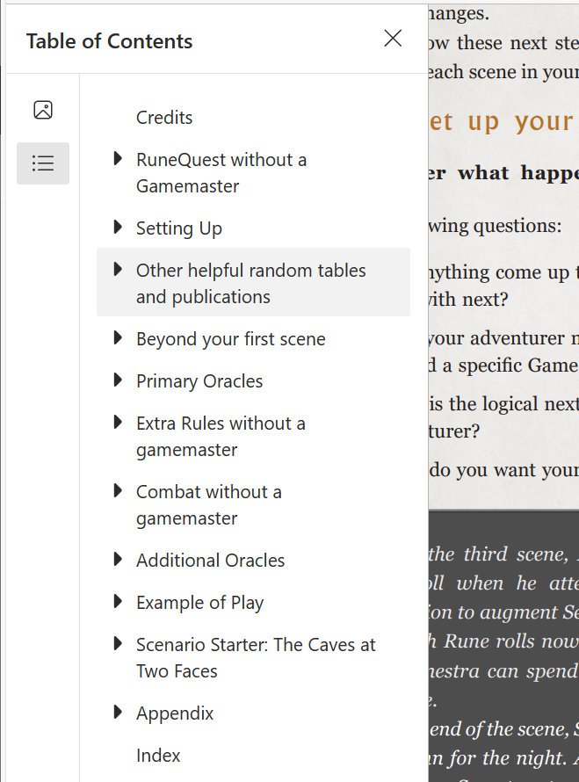Image resolution: width=579 pixels, height=782 pixels.
Task: Expand RuneQuest without a Gamemaster chapter
Action: [x=118, y=159]
